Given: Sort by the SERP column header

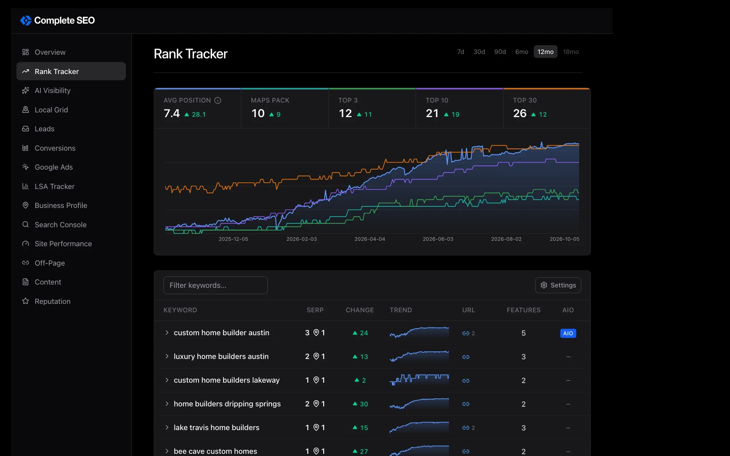Looking at the screenshot, I should click(x=315, y=310).
